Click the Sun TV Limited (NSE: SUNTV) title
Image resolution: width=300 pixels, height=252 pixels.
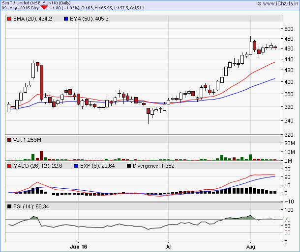coord(36,3)
